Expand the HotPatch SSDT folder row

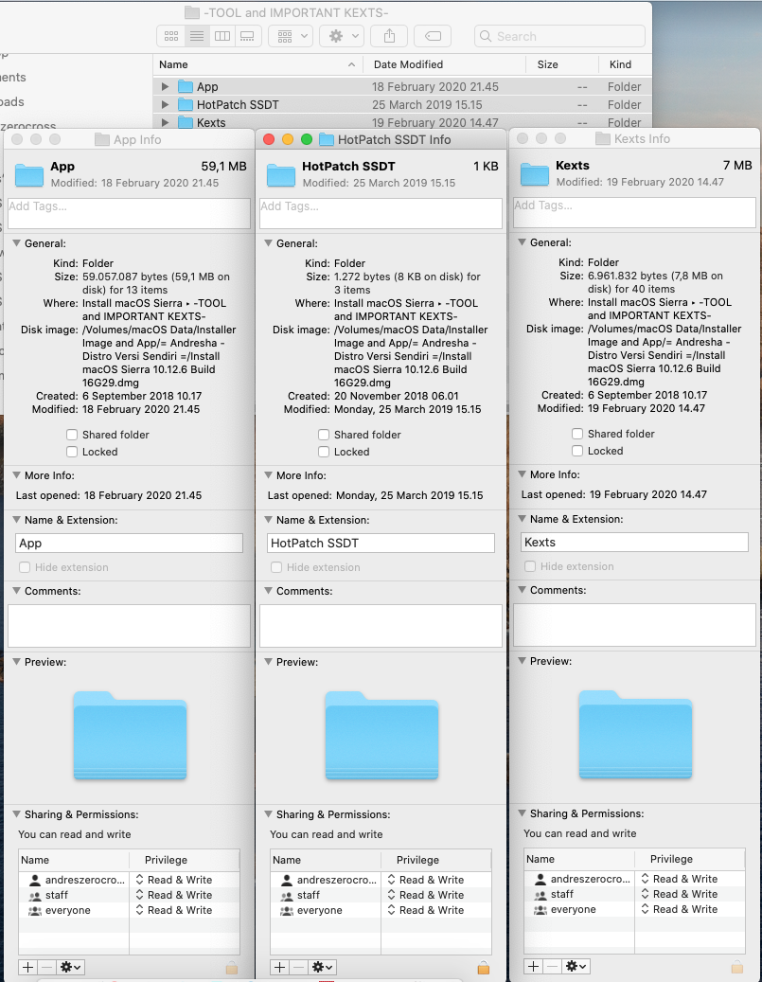coord(166,105)
